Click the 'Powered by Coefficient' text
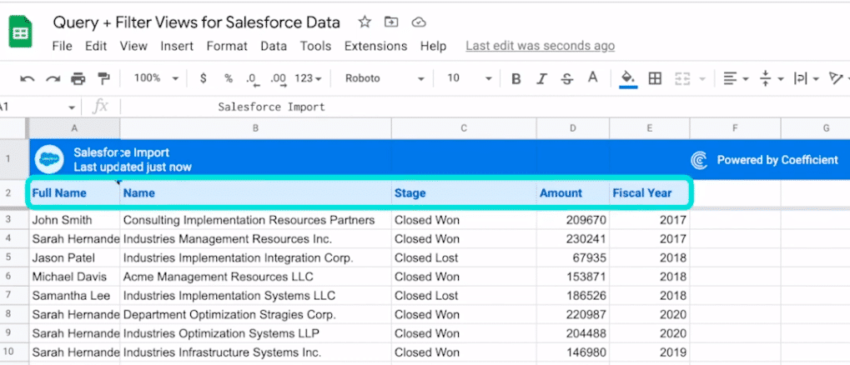 point(777,160)
